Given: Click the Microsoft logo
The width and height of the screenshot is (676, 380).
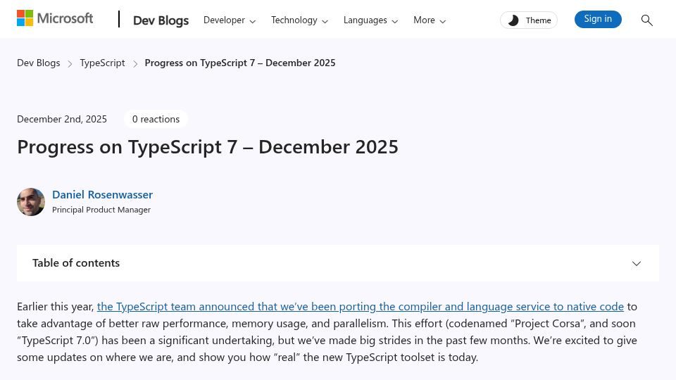Looking at the screenshot, I should pos(55,18).
